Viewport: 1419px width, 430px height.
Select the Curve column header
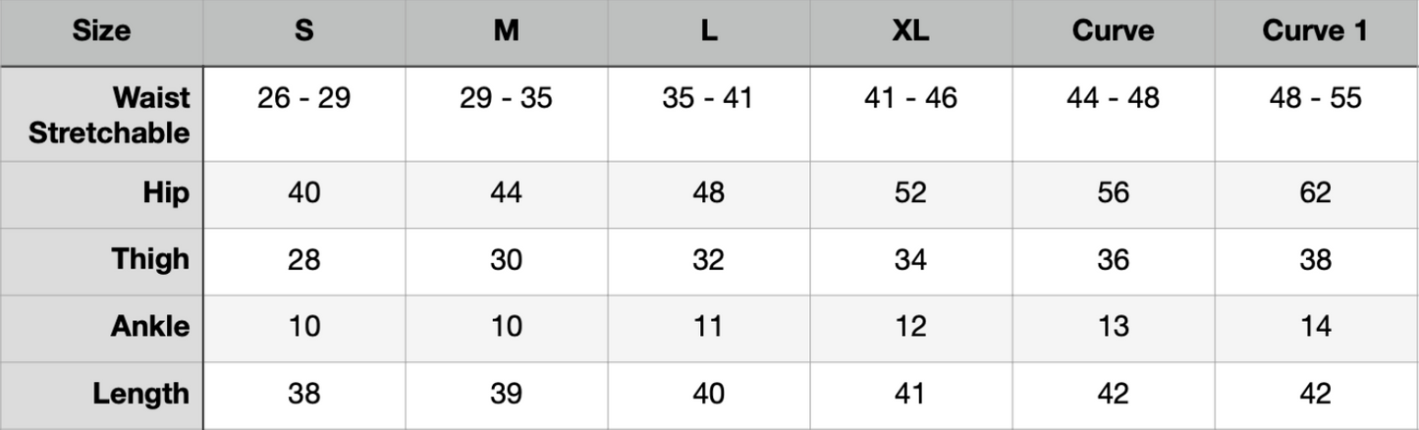coord(1114,32)
